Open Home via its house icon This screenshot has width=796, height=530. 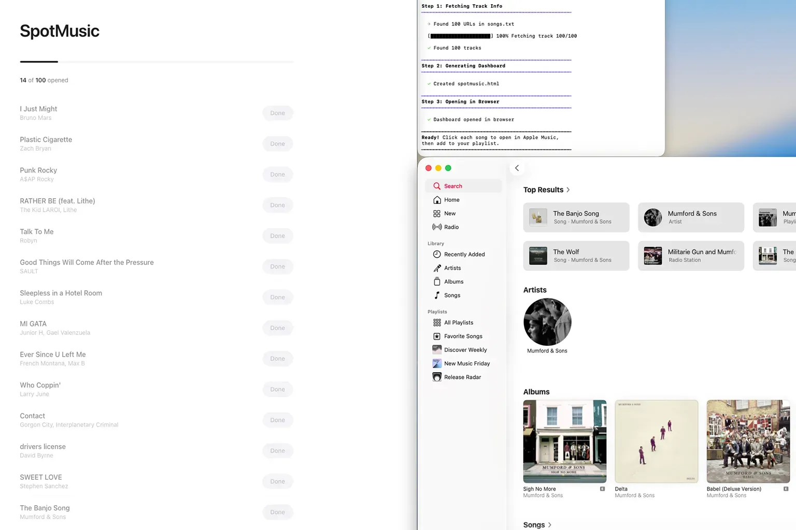click(x=437, y=200)
